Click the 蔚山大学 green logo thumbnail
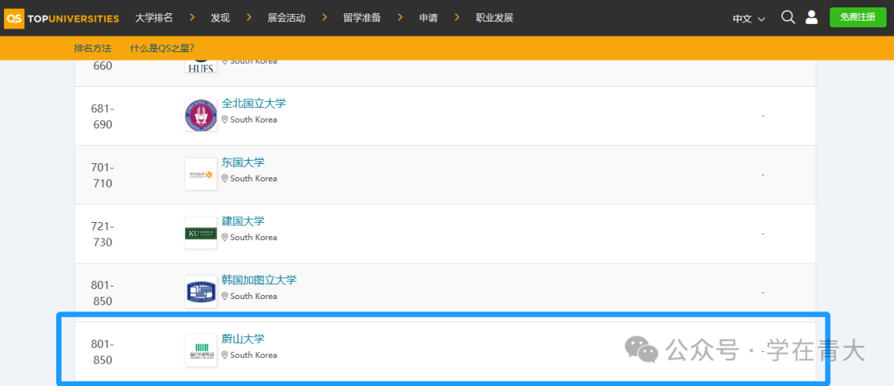This screenshot has width=894, height=386. point(200,350)
